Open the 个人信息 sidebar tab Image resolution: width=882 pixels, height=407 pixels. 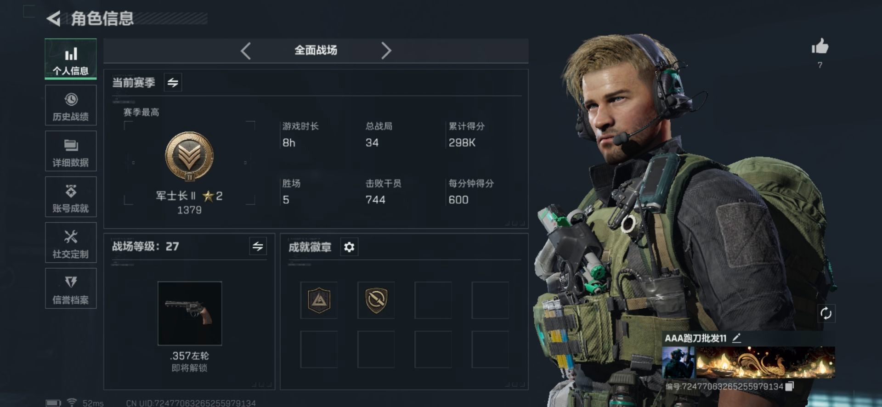click(71, 59)
